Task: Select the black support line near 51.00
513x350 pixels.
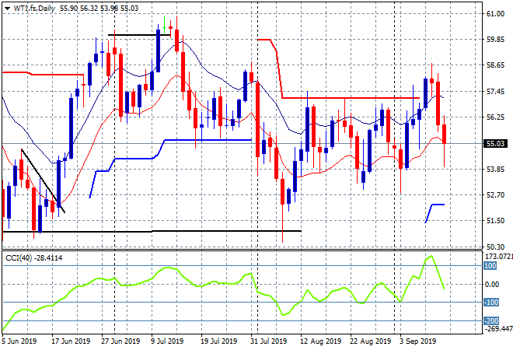Action: [152, 232]
